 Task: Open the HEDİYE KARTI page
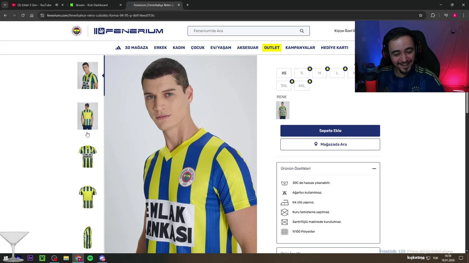tap(335, 48)
